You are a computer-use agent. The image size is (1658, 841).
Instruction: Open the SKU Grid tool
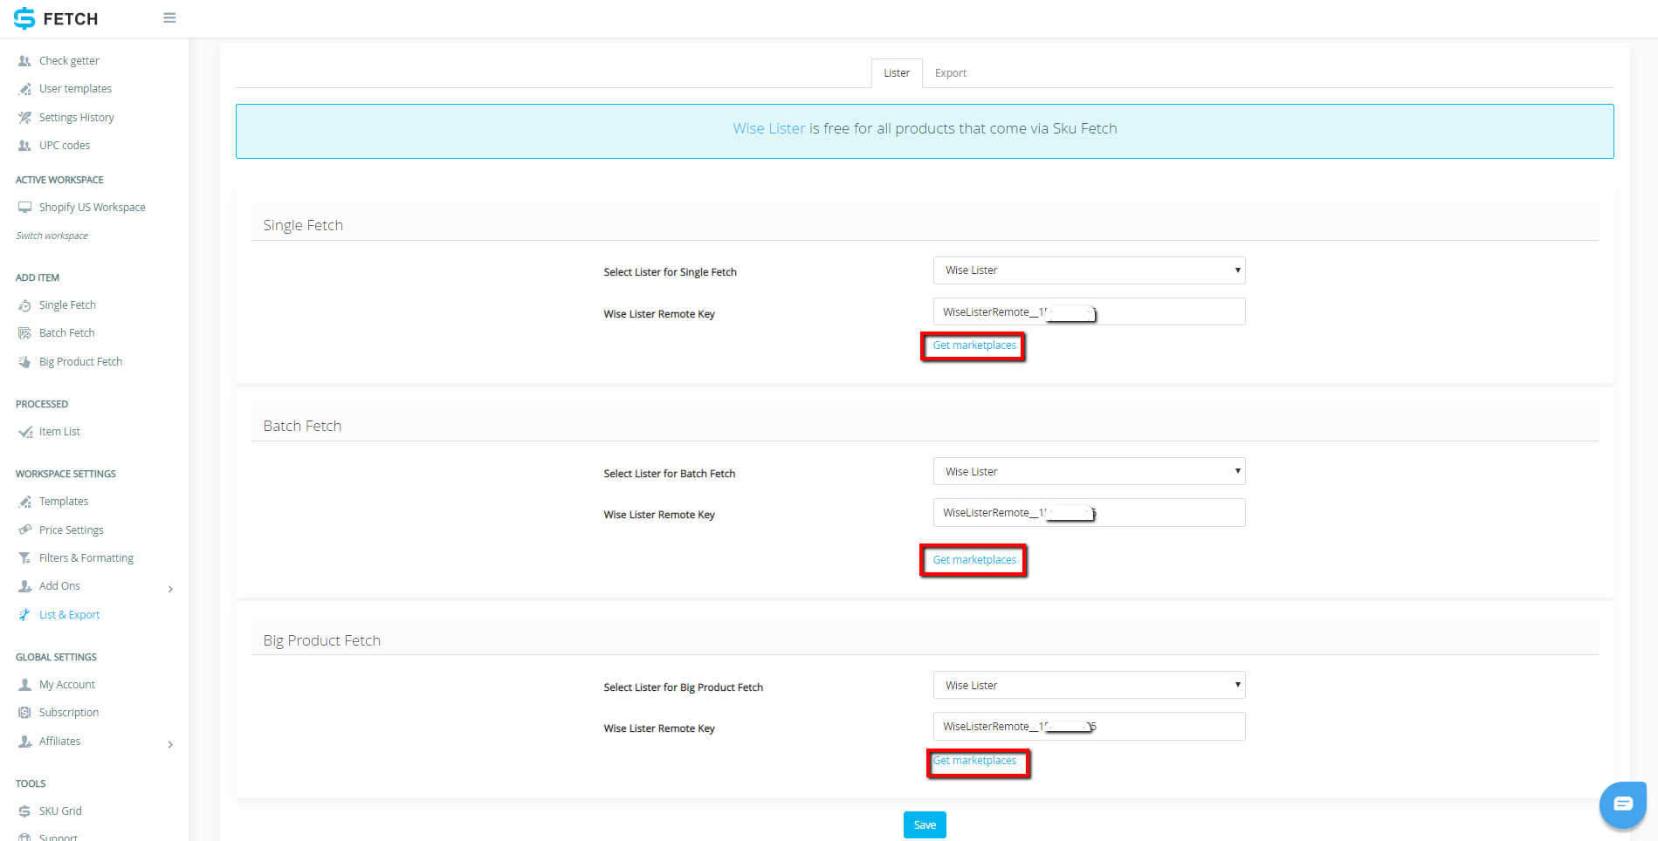click(60, 811)
